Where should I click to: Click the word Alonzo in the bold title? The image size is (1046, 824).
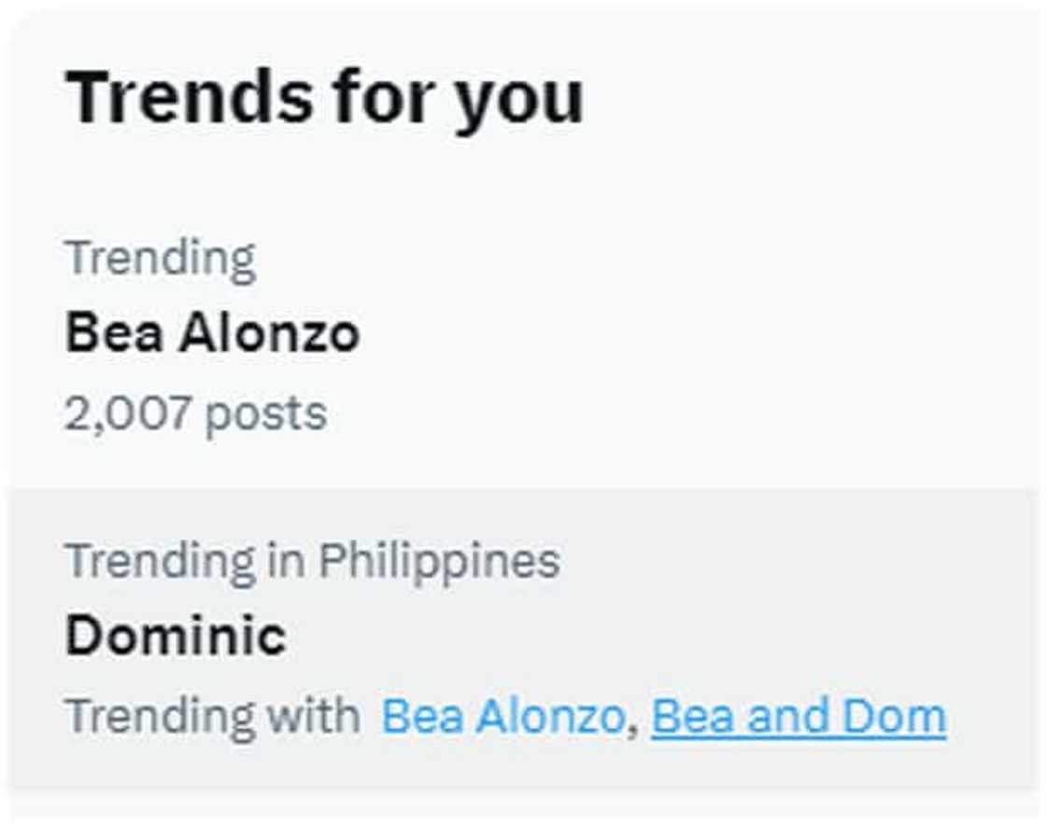(x=269, y=333)
